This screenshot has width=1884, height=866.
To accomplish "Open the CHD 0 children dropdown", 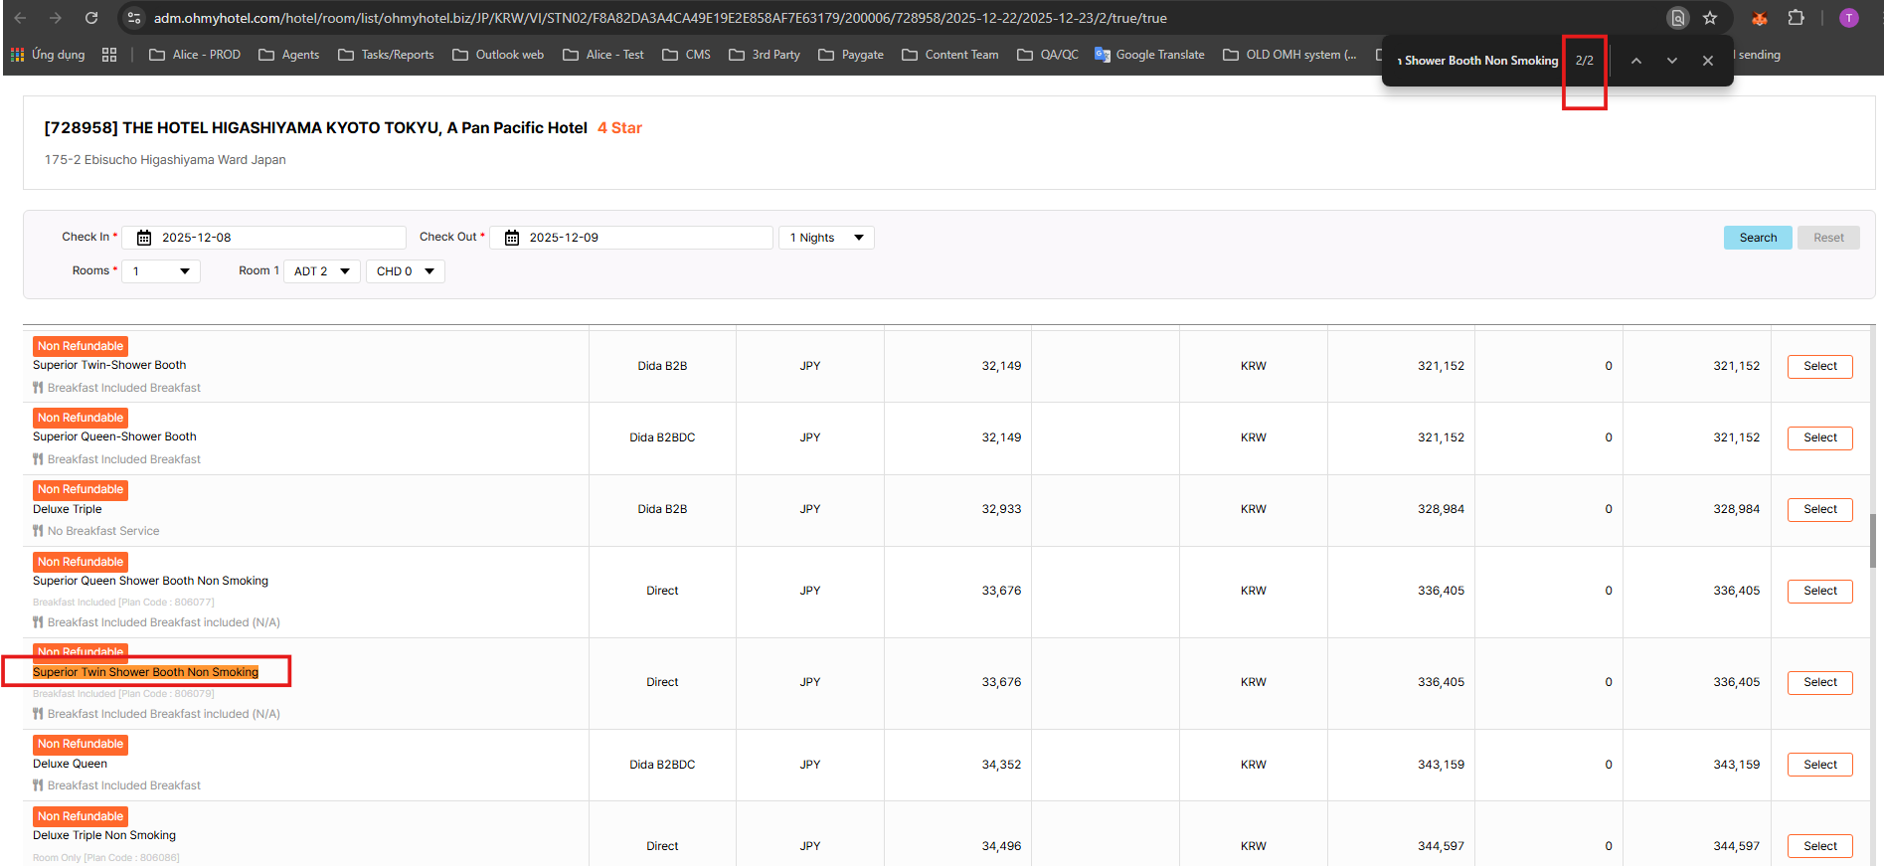I will click(405, 271).
